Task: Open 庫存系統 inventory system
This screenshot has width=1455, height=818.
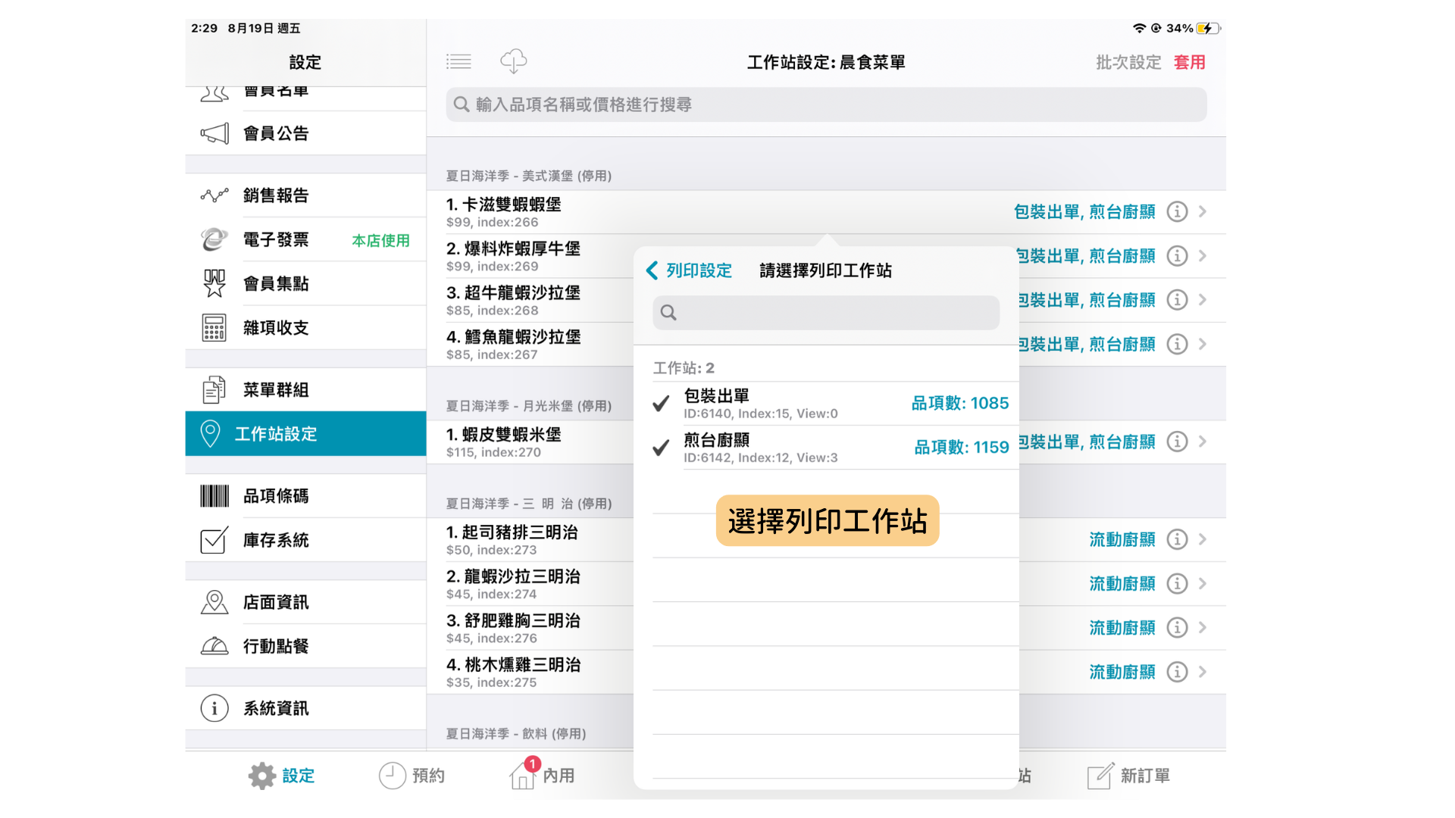Action: coord(305,540)
